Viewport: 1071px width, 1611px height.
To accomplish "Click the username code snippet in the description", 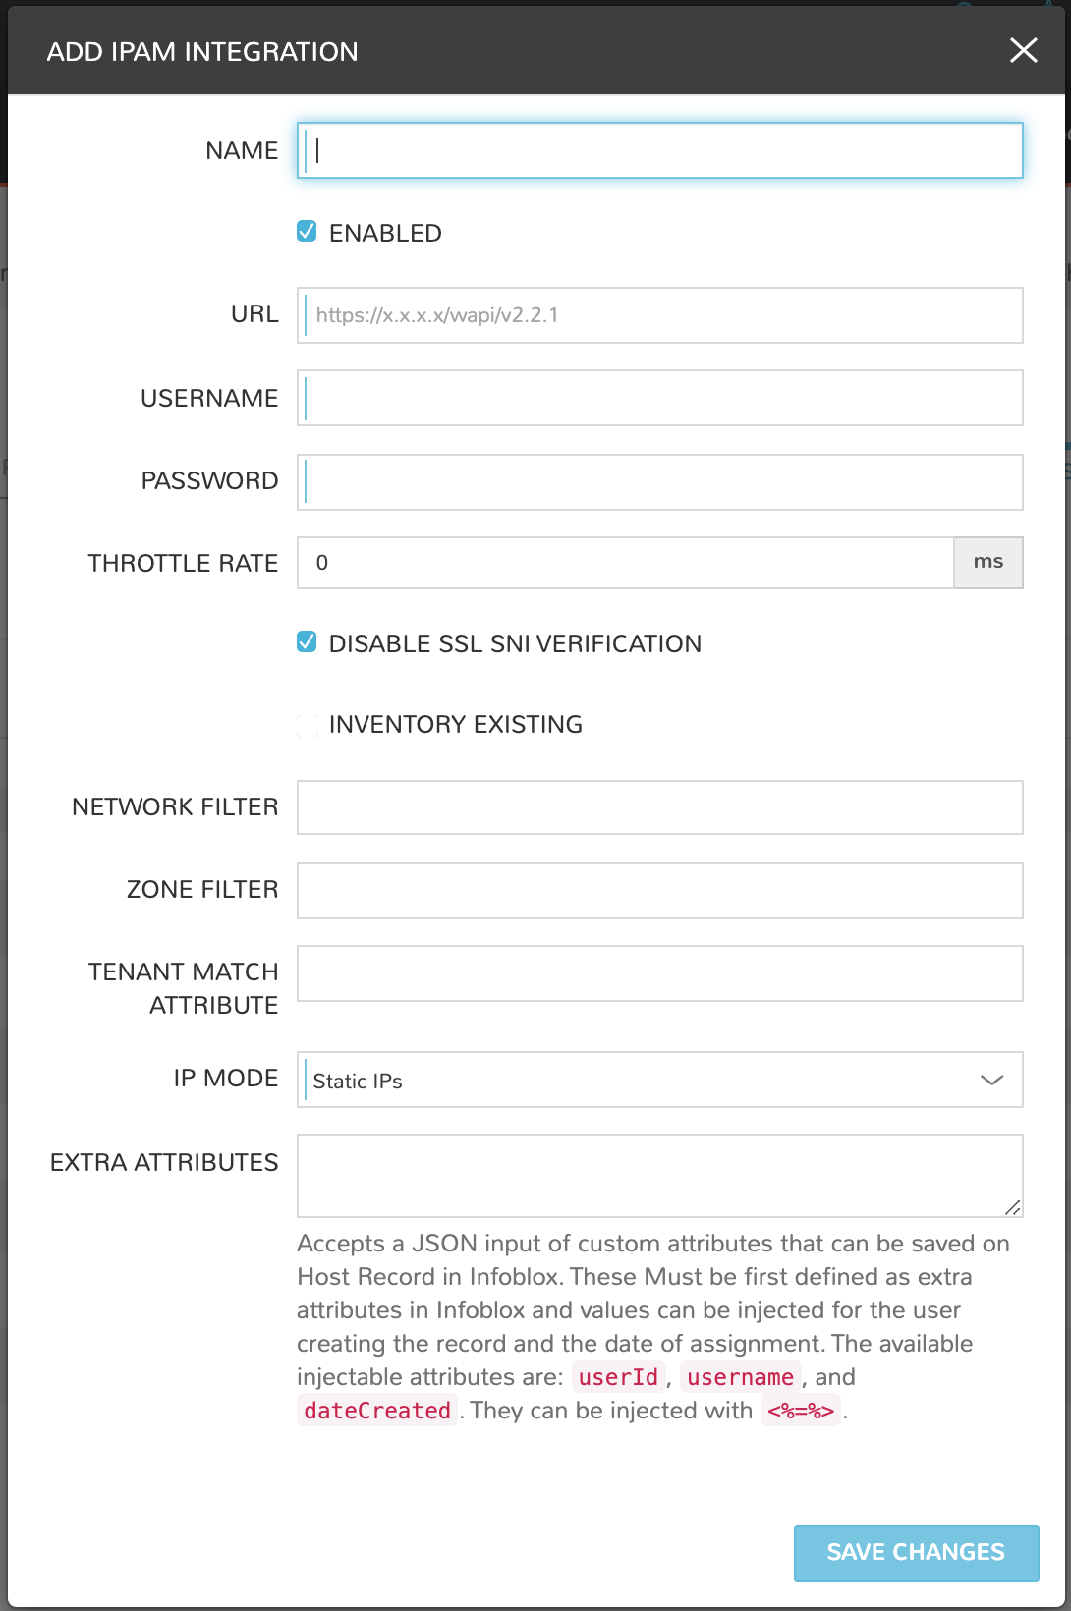I will click(741, 1377).
